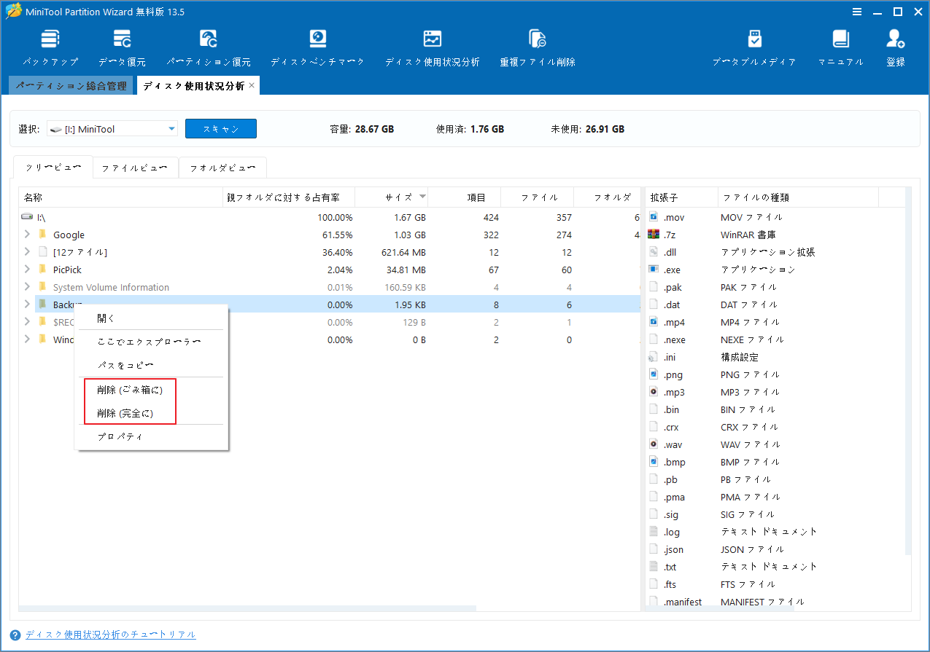Image resolution: width=930 pixels, height=652 pixels.
Task: Open the hamburger menu near window controls
Action: tap(856, 12)
